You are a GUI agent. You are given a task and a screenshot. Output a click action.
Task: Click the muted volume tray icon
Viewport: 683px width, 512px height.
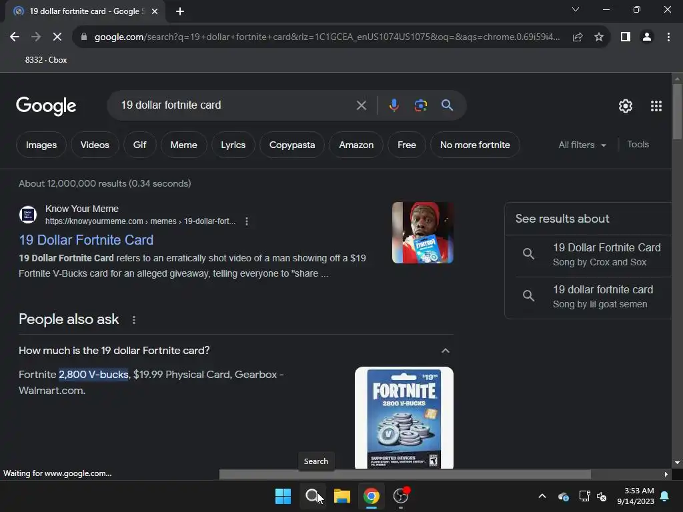pos(602,496)
